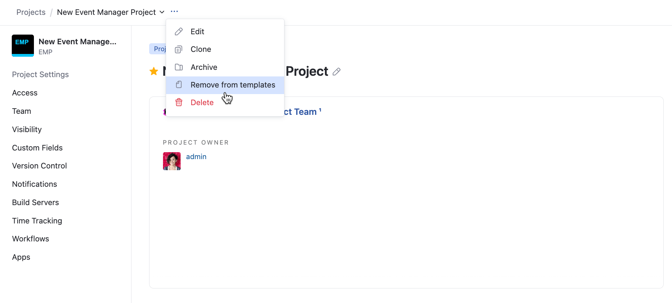The image size is (672, 303).
Task: Open the Workflows section in the sidebar
Action: 30,239
